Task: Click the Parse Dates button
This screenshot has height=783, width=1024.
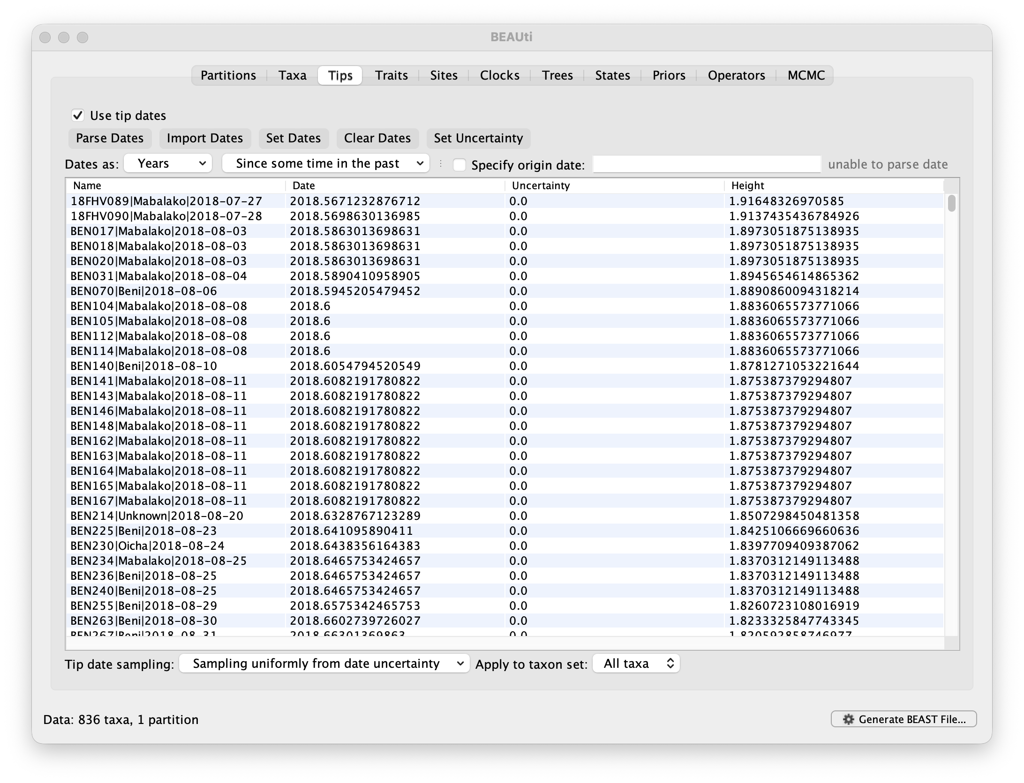Action: point(110,138)
